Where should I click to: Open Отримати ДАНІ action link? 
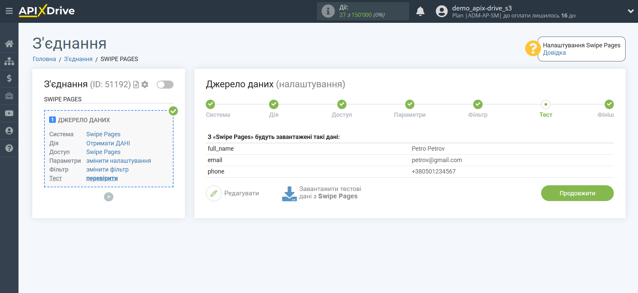click(108, 143)
